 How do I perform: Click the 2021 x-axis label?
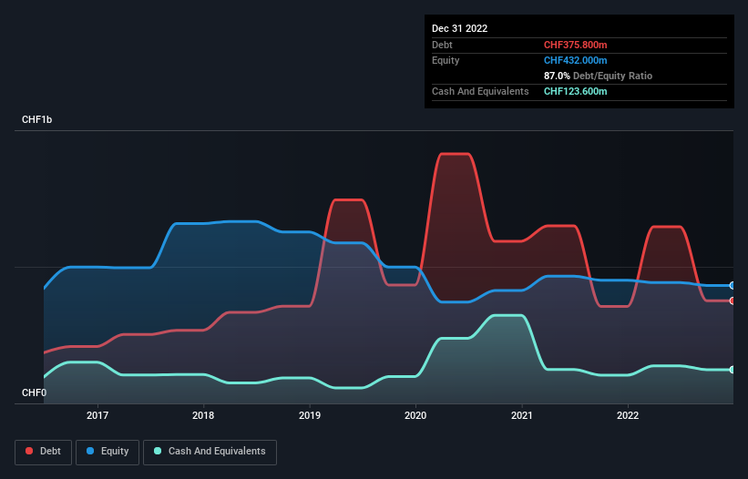click(x=522, y=415)
